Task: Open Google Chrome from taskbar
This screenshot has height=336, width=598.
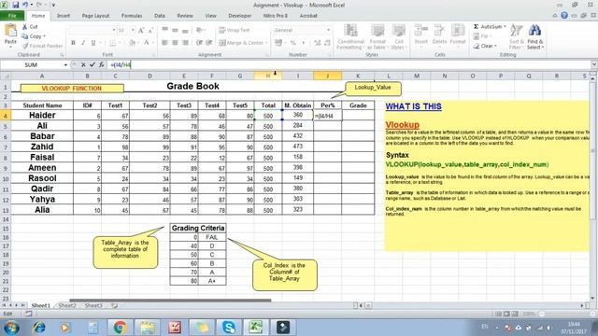Action: (120, 328)
